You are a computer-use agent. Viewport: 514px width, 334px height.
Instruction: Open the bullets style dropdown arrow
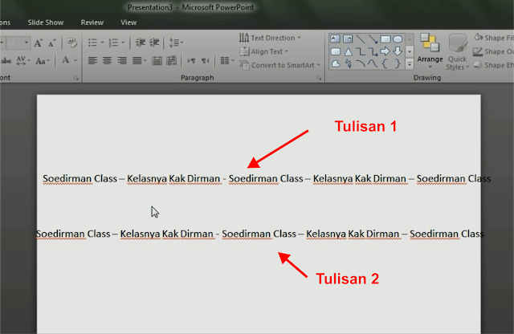click(x=102, y=43)
